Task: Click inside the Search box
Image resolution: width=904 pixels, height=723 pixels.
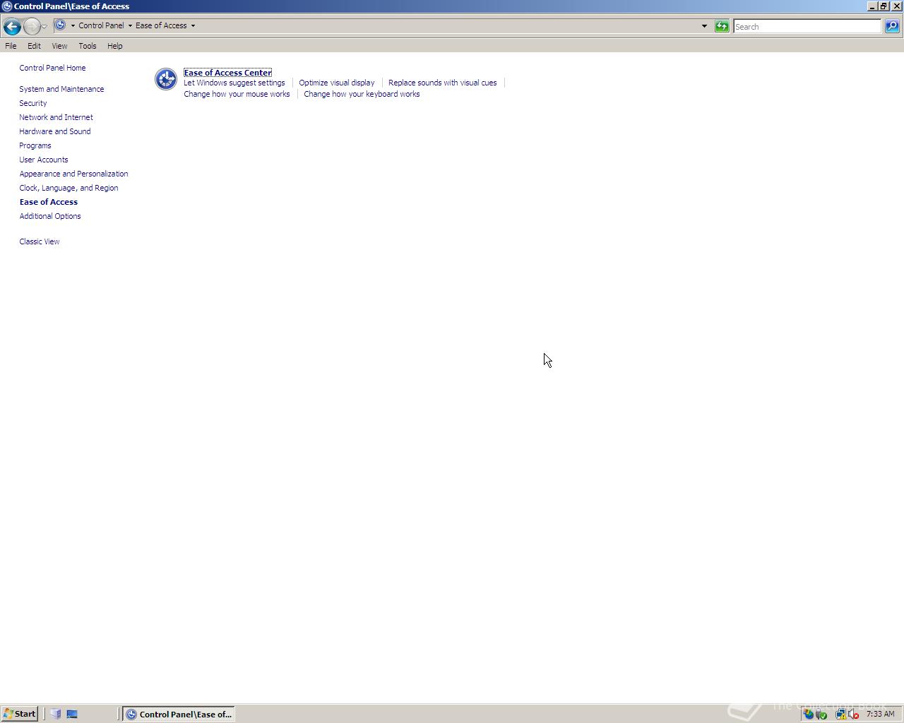Action: [x=807, y=26]
